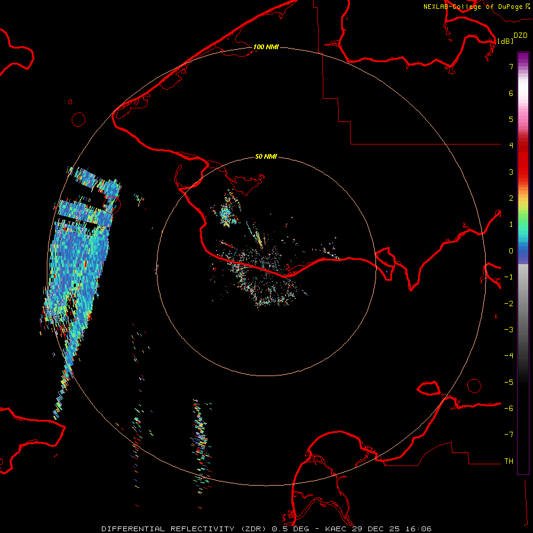533x533 pixels.
Task: Click the -1 tick label on scale
Action: coord(509,277)
